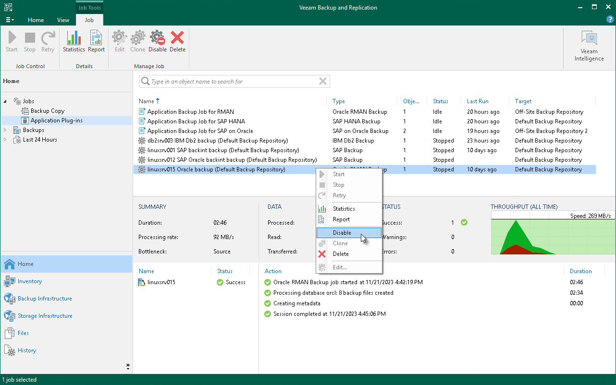This screenshot has height=385, width=616.
Task: Clone the selected job from the ribbon
Action: (137, 41)
